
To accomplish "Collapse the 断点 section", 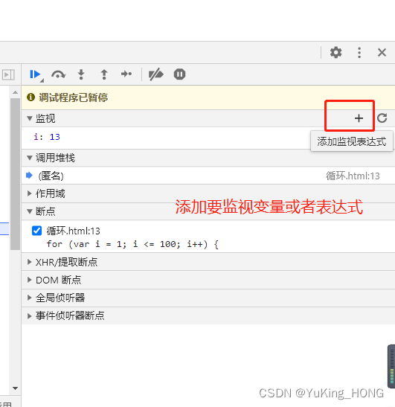I will 30,211.
